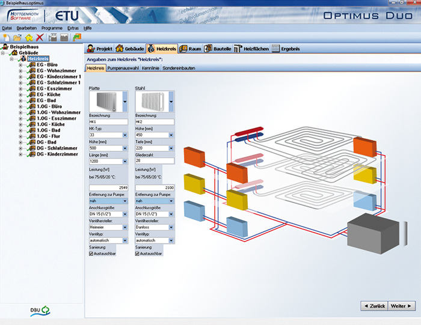421x325 pixels.
Task: Open the HK-Typ dropdown showing 33
Action: (x=125, y=135)
